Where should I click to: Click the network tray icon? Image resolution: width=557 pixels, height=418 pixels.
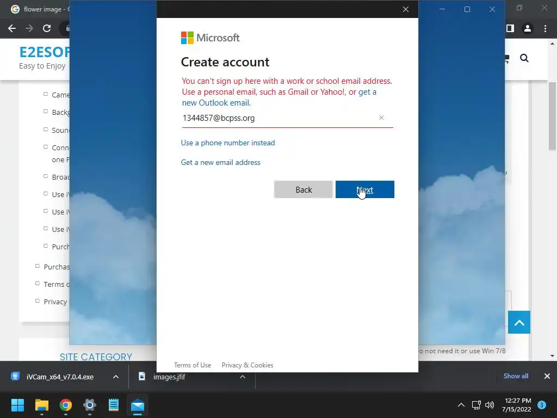tap(476, 405)
